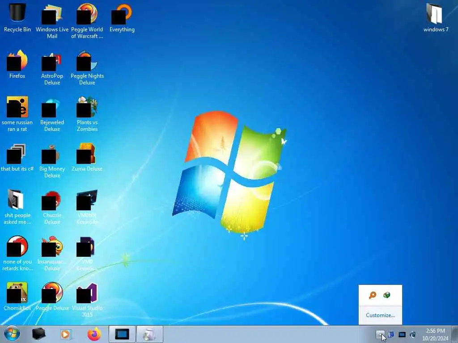Select the Big Money Deluxe icon
458x343 pixels.
pos(52,160)
